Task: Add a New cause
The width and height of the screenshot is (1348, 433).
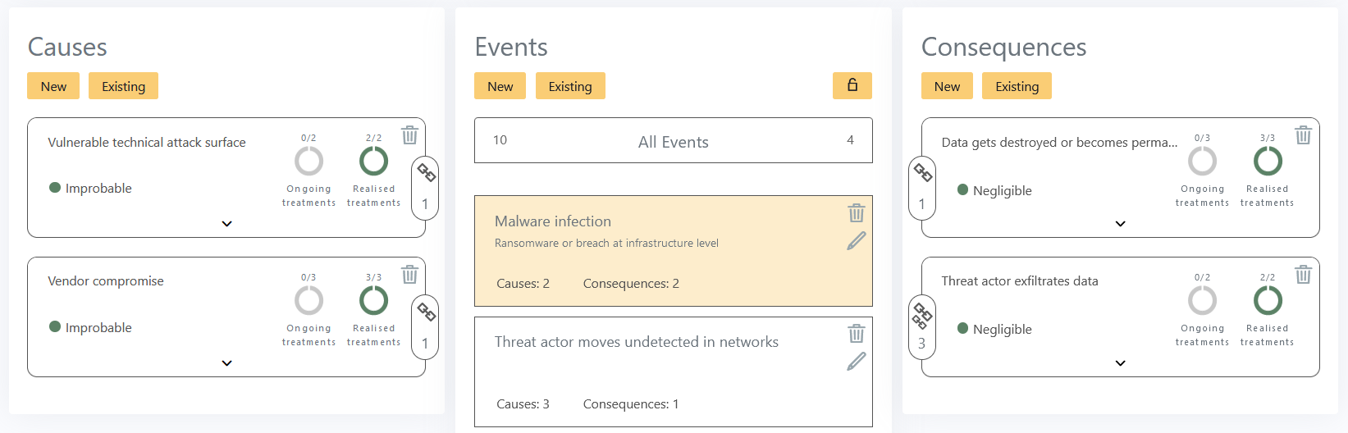Action: 53,86
